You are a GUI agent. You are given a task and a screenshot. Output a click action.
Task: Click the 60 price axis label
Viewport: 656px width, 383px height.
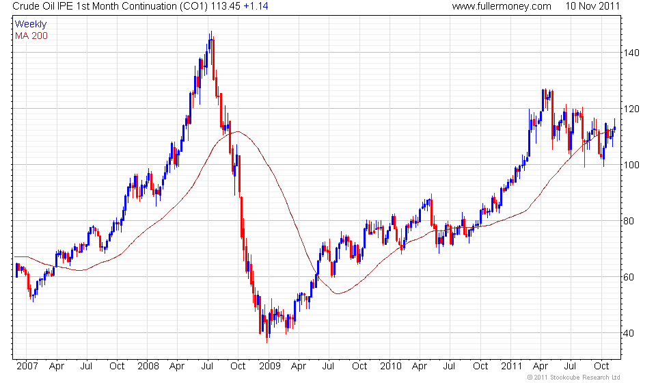coord(629,277)
